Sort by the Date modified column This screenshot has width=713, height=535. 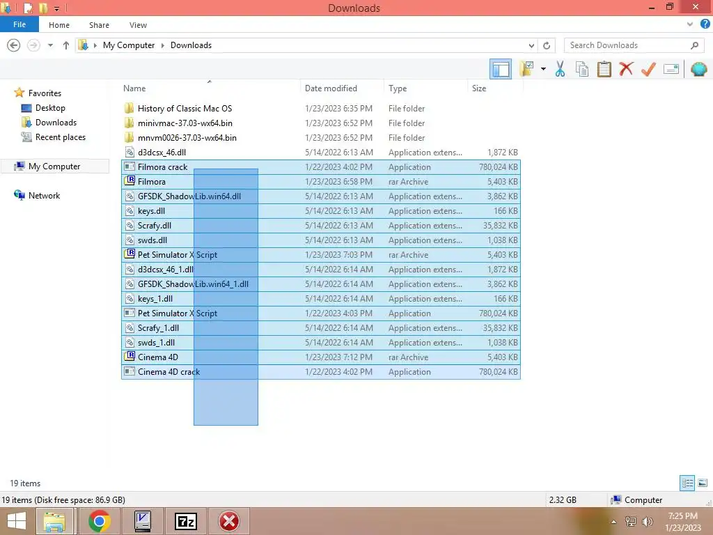point(342,88)
